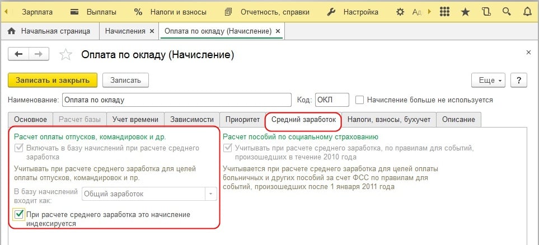The height and width of the screenshot is (245, 539).
Task: Toggle Включать в базу начислений checkbox
Action: tap(20, 148)
